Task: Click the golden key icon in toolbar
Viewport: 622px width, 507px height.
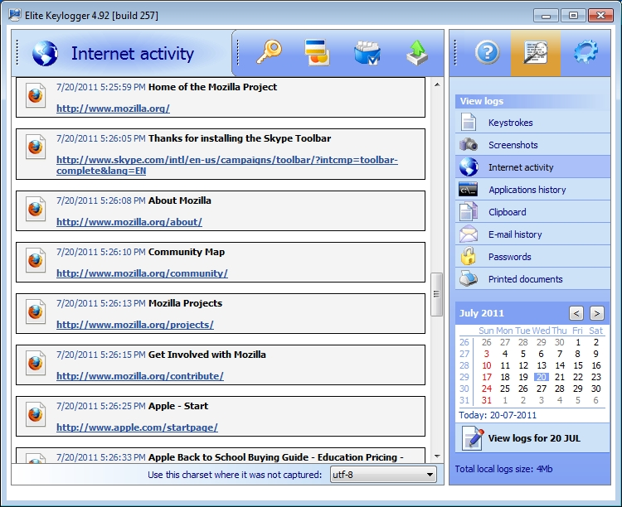Action: (x=269, y=52)
